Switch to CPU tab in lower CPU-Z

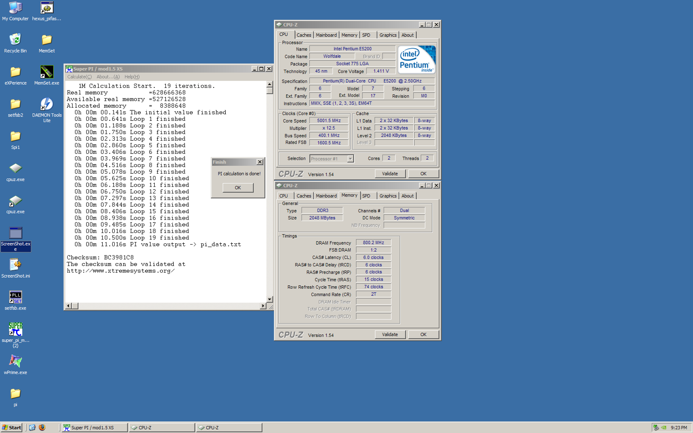click(x=284, y=196)
